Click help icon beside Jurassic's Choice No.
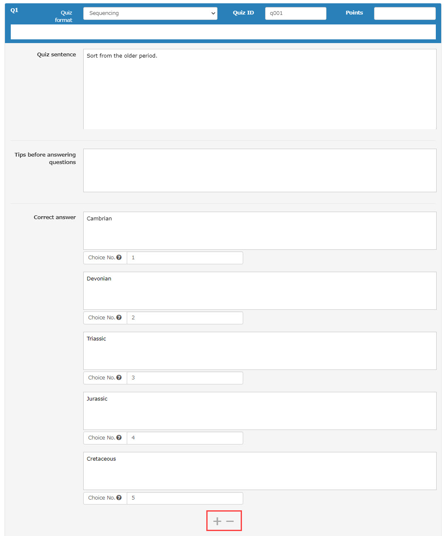Viewport: 447px width, 536px height. coord(119,437)
